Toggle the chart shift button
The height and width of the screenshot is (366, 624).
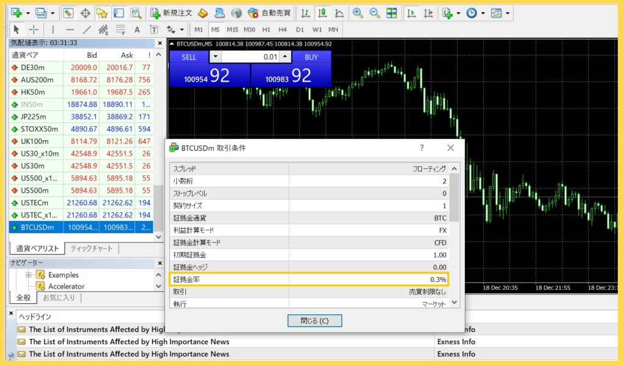429,13
